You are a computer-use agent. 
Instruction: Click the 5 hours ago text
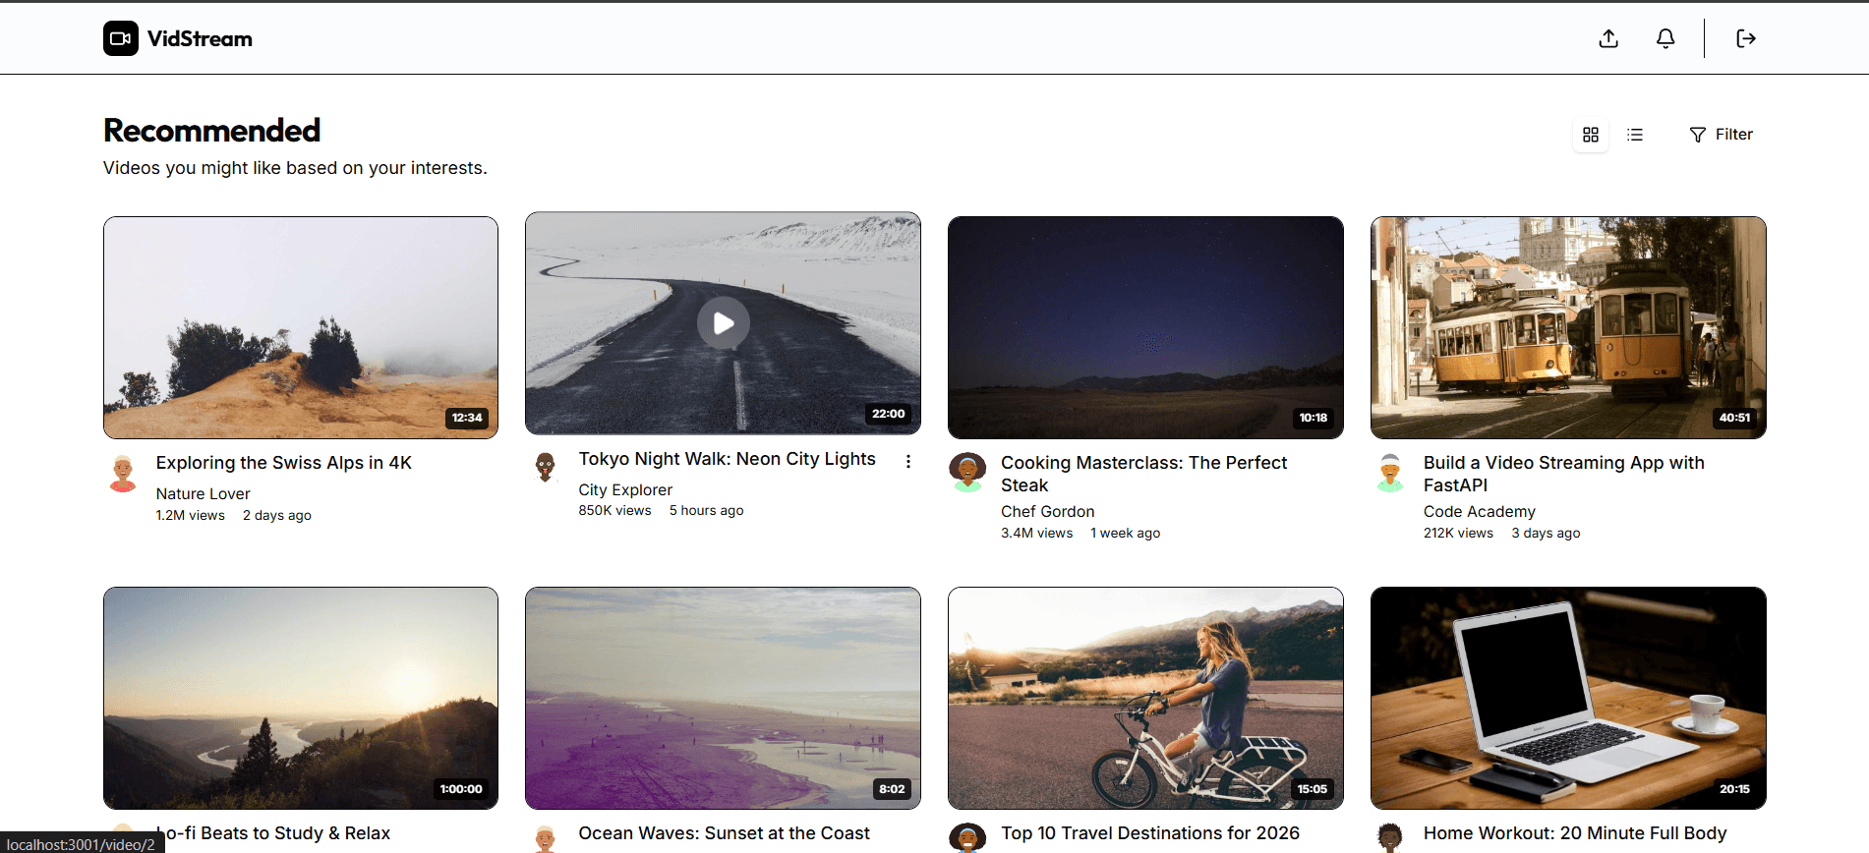coord(707,510)
